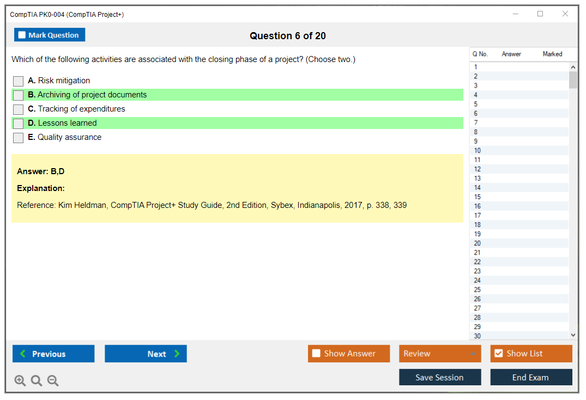Maximize the exam window
The image size is (586, 400).
[x=540, y=14]
